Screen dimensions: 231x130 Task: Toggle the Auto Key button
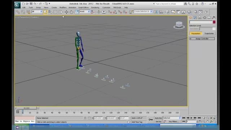[158, 118]
